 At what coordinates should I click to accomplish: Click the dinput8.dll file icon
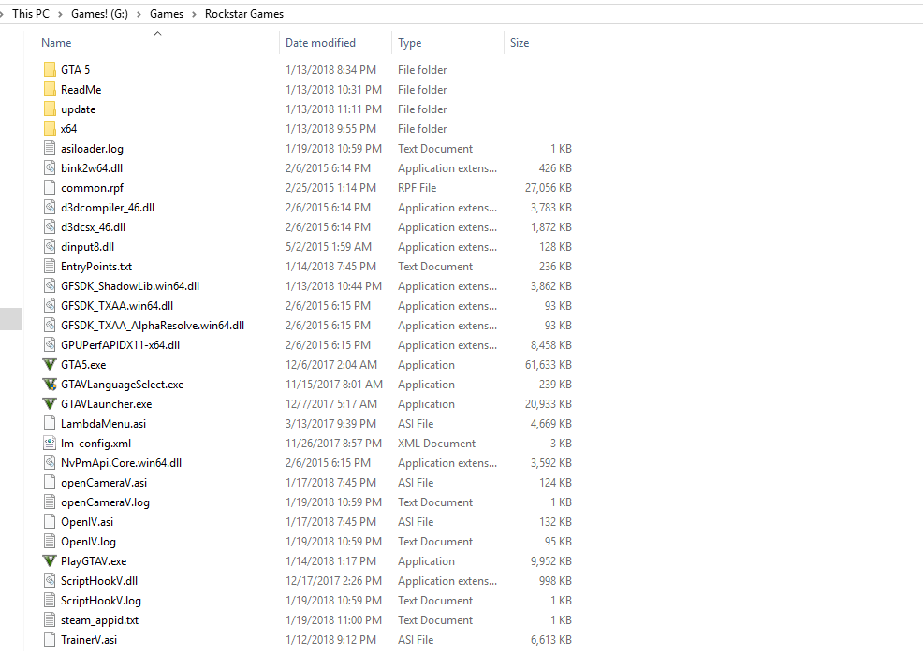click(50, 246)
